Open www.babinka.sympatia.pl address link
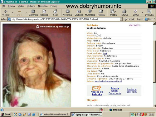This screenshot has height=117, width=156. click(108, 81)
